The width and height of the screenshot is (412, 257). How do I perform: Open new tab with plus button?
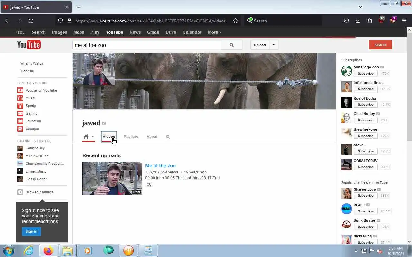(x=79, y=7)
